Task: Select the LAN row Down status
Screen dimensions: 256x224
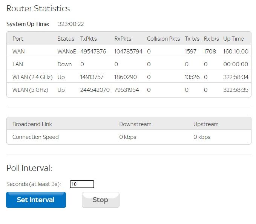Action: pyautogui.click(x=64, y=64)
